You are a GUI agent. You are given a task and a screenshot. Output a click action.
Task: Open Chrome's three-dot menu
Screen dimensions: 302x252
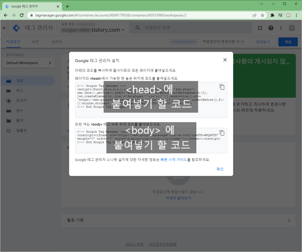click(296, 15)
